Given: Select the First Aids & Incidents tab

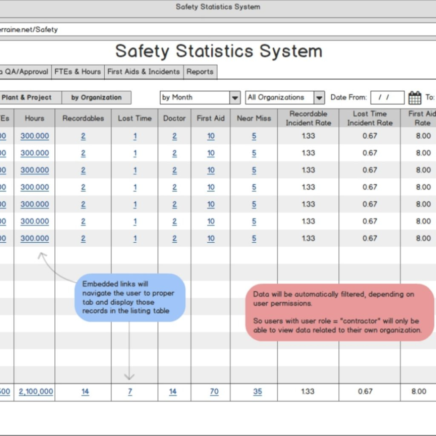Looking at the screenshot, I should [x=144, y=71].
